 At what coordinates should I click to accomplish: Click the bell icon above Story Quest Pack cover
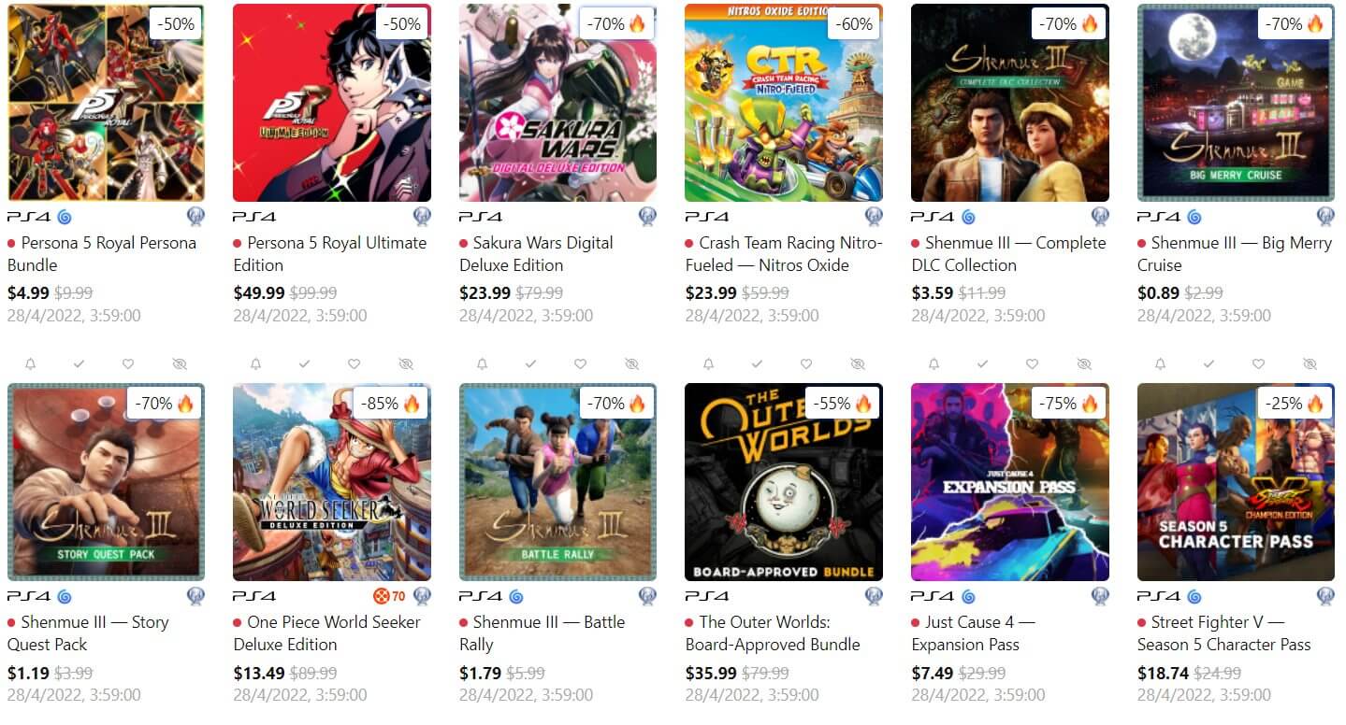click(30, 363)
